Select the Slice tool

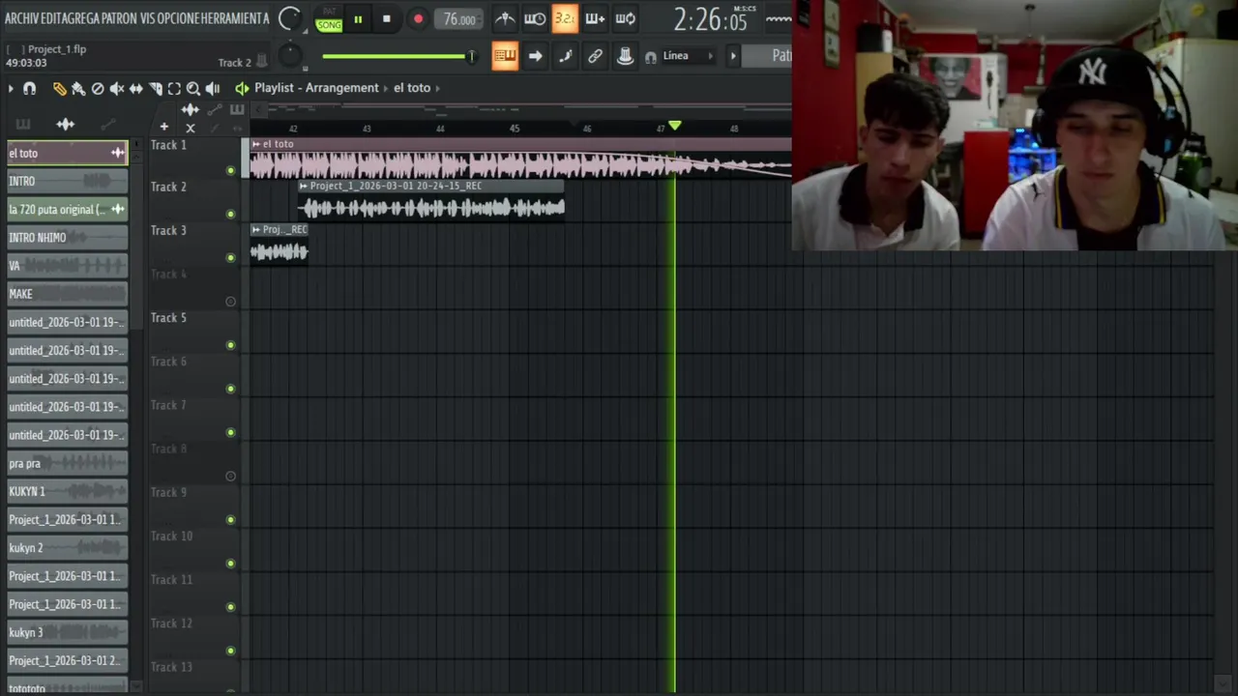pyautogui.click(x=155, y=88)
